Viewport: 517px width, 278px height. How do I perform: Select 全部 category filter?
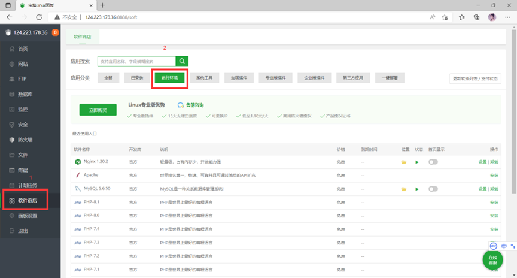108,78
